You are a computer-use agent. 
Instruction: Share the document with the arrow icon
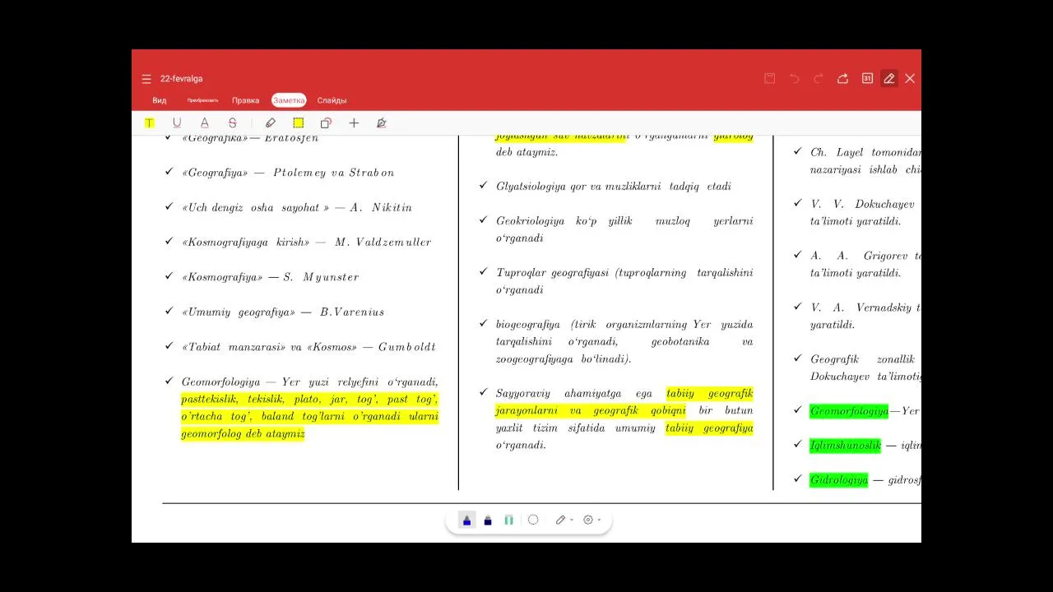click(x=842, y=78)
